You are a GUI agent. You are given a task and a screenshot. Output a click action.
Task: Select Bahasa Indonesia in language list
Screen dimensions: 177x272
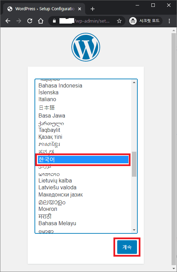click(x=83, y=86)
